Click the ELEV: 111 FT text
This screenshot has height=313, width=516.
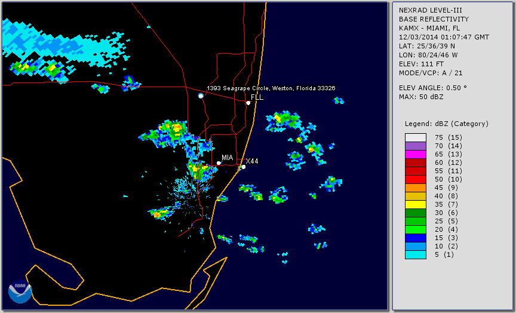pos(421,64)
